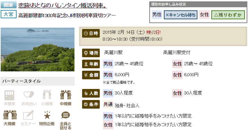Click the 現在のお申し込み状況 header bar
This screenshot has height=130, width=248.
pos(198,4)
